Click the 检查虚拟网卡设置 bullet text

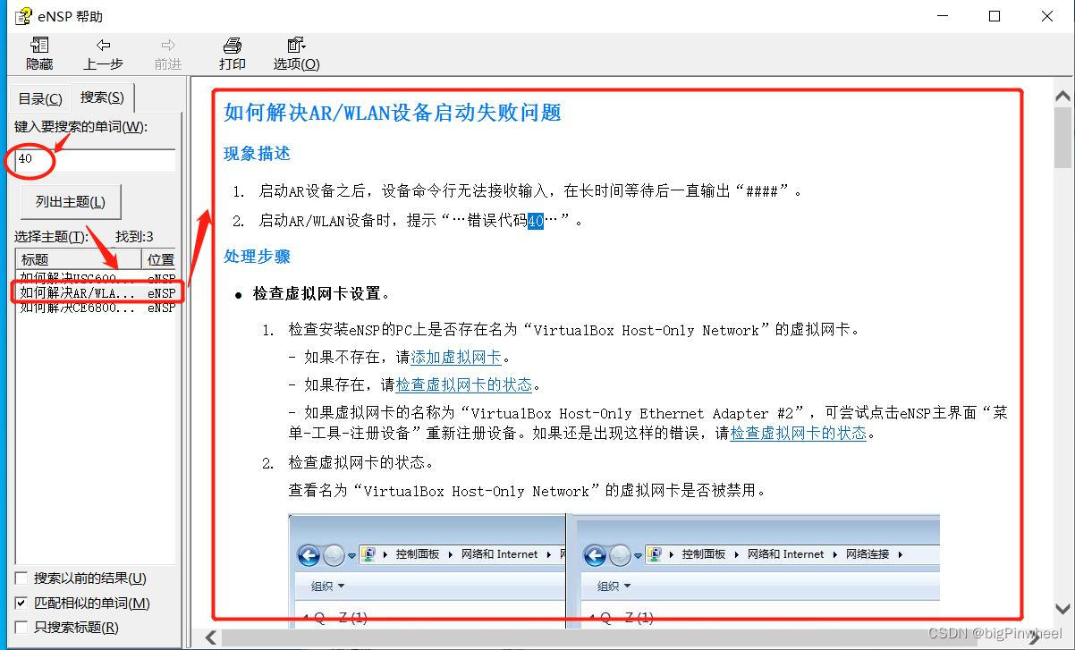(x=321, y=293)
